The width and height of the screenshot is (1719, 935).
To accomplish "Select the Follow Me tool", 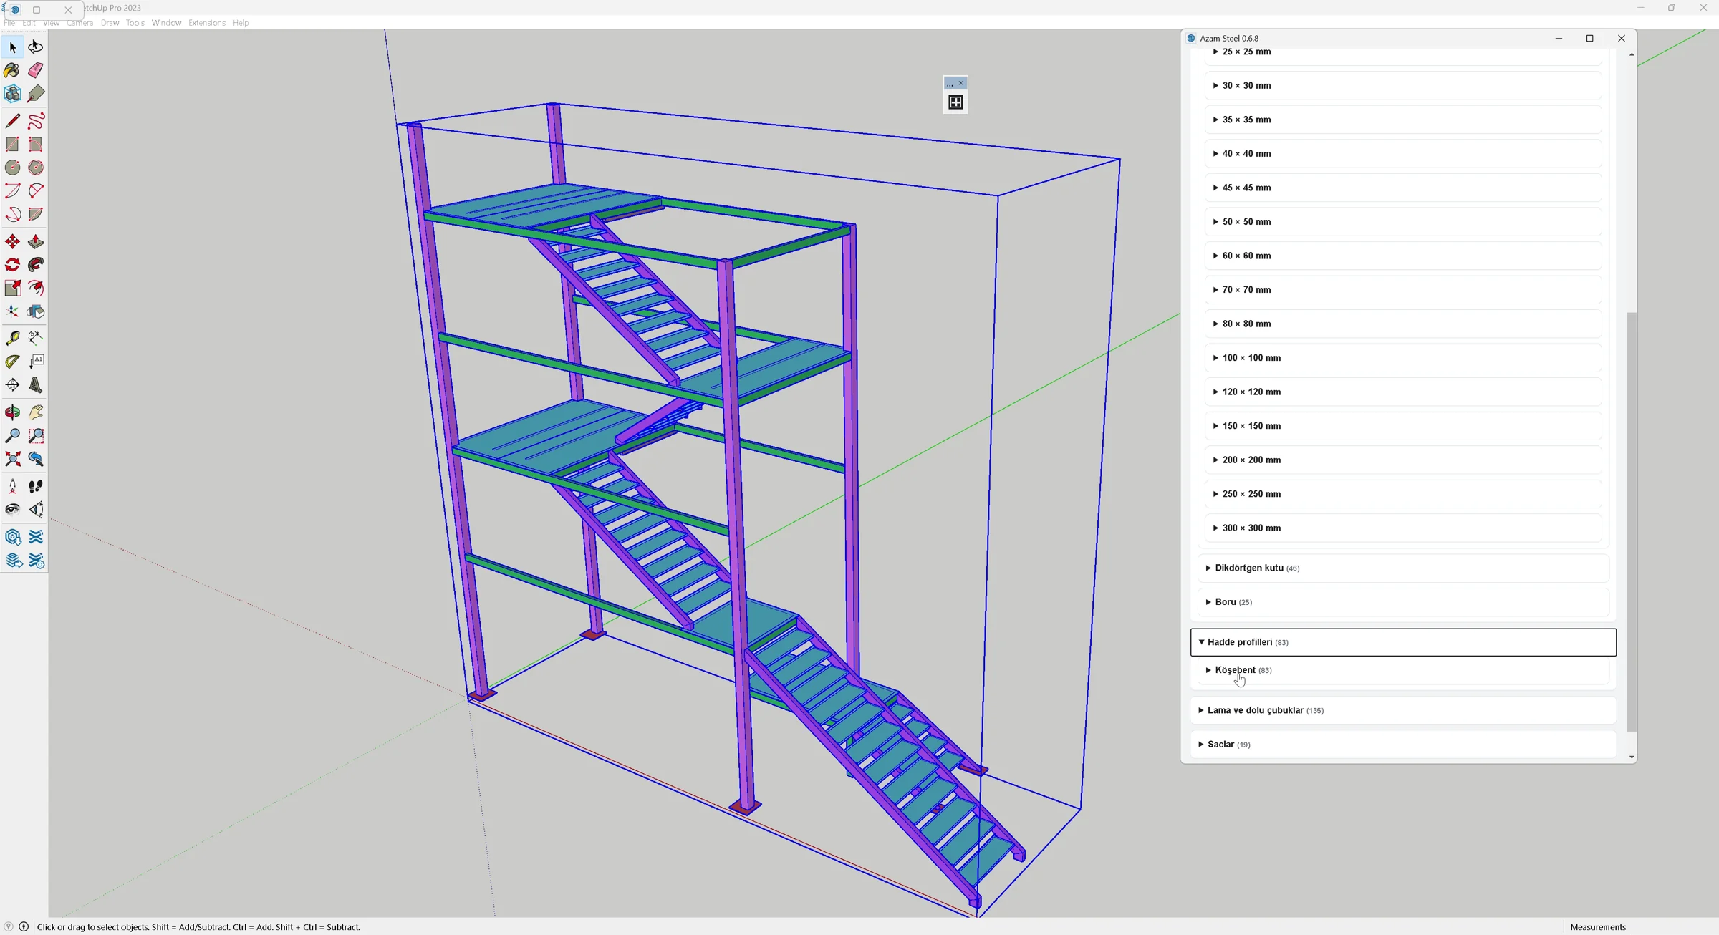I will tap(36, 266).
